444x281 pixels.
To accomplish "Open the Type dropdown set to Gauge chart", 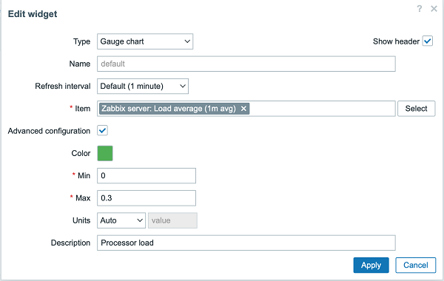I will 145,41.
